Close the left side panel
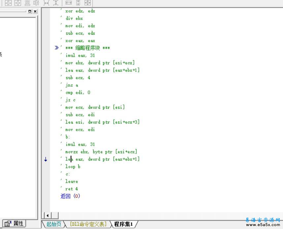Screen dimensions: 283x229 point(35,11)
